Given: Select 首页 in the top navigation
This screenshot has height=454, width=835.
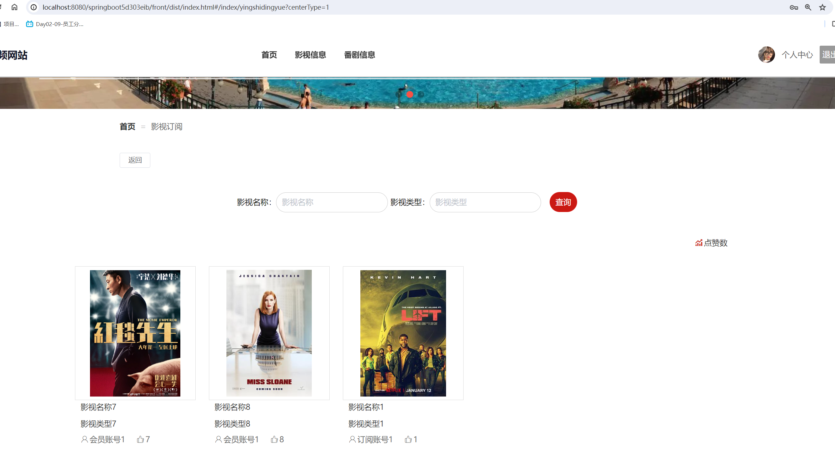Looking at the screenshot, I should (269, 55).
